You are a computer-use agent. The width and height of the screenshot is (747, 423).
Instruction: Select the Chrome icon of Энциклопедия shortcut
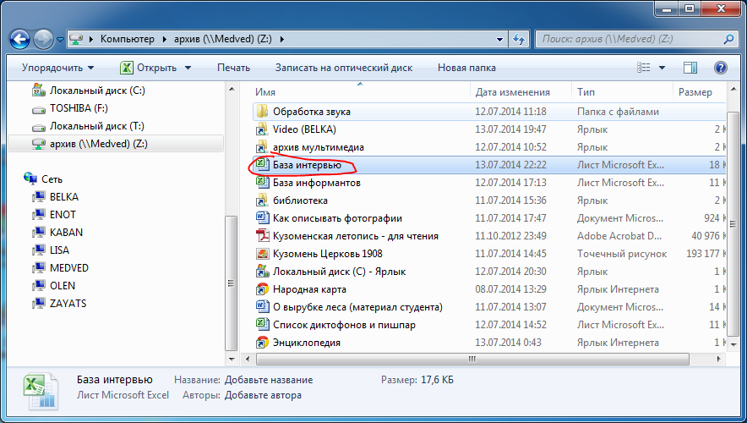point(262,343)
